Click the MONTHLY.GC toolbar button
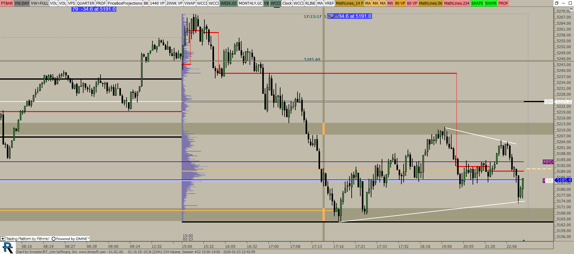This screenshot has height=254, width=574. [x=250, y=3]
